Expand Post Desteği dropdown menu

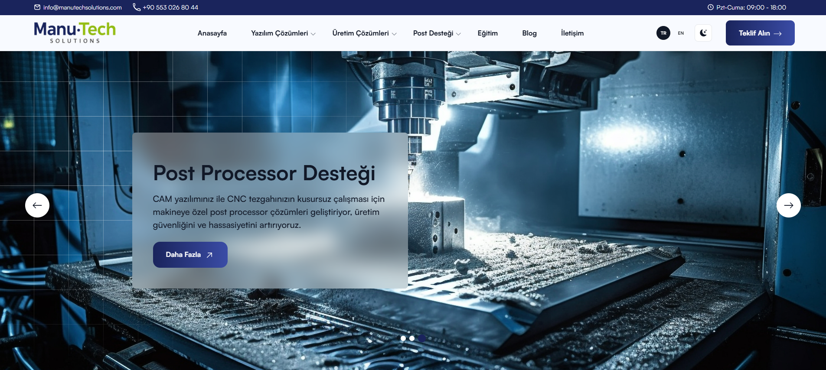[437, 33]
